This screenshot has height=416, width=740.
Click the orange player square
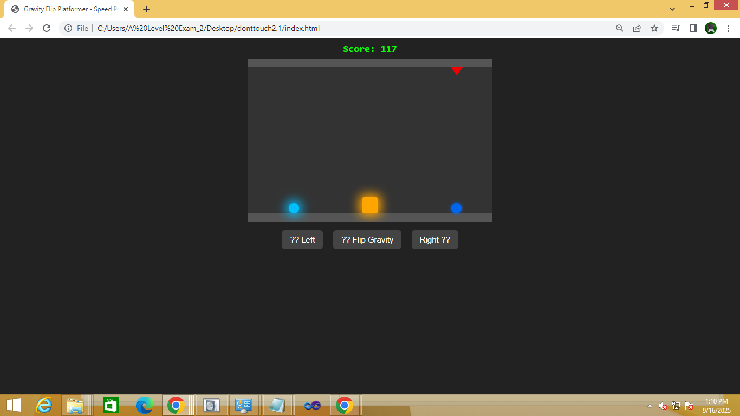point(370,205)
